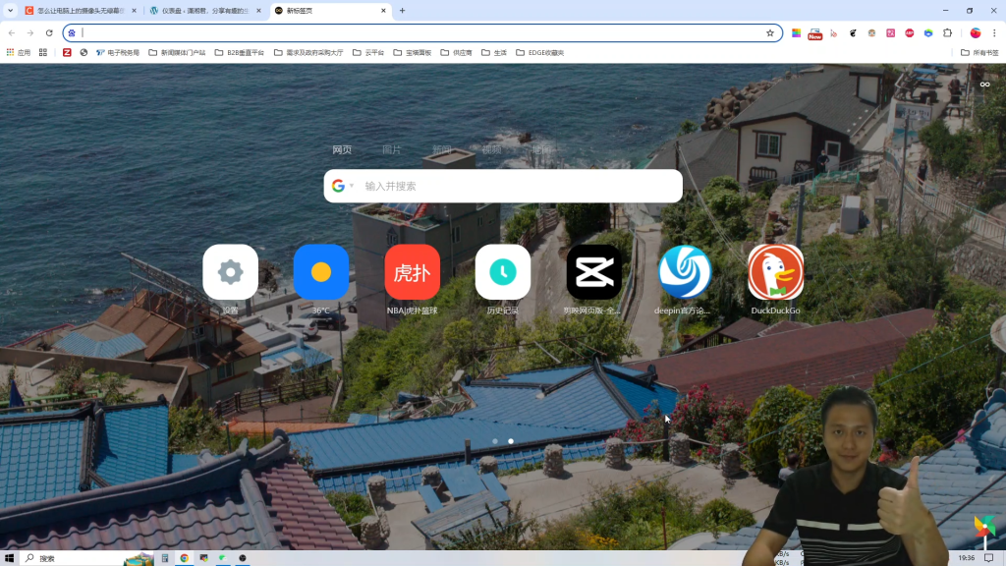Open the 36°C weather shortcut tile
Image resolution: width=1006 pixels, height=566 pixels.
321,272
